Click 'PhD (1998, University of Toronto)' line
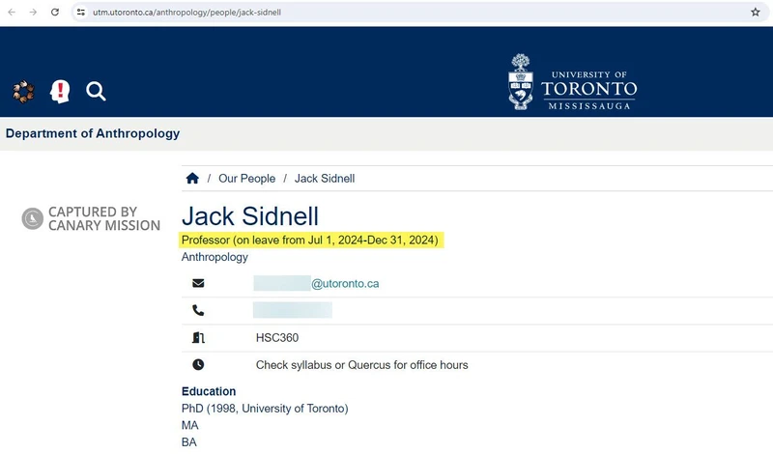Image resolution: width=773 pixels, height=454 pixels. pos(265,409)
